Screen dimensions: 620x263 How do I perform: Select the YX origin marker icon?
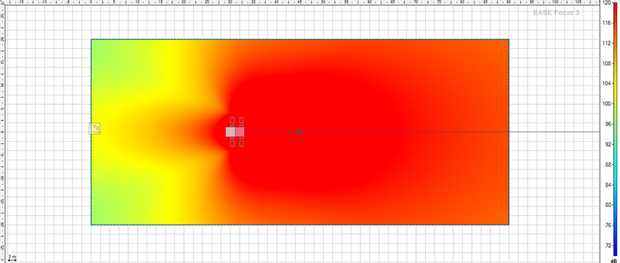[x=94, y=128]
